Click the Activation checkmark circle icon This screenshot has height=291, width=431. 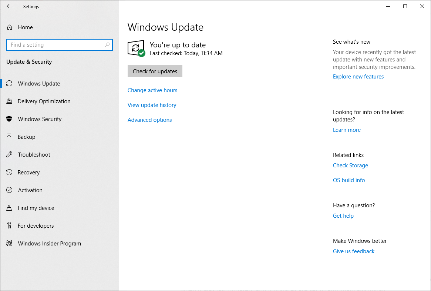[x=9, y=190]
